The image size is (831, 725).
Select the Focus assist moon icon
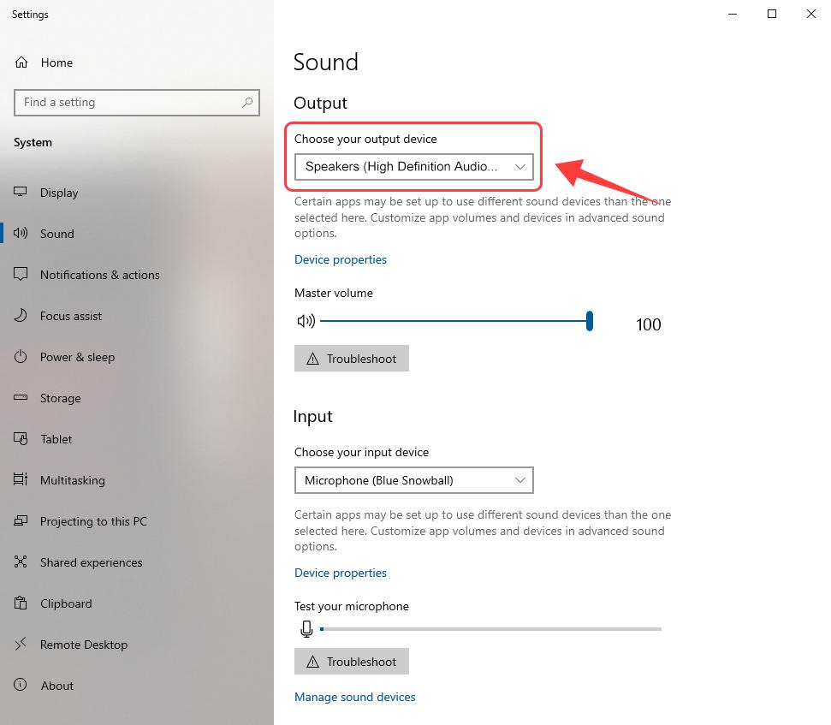[19, 316]
